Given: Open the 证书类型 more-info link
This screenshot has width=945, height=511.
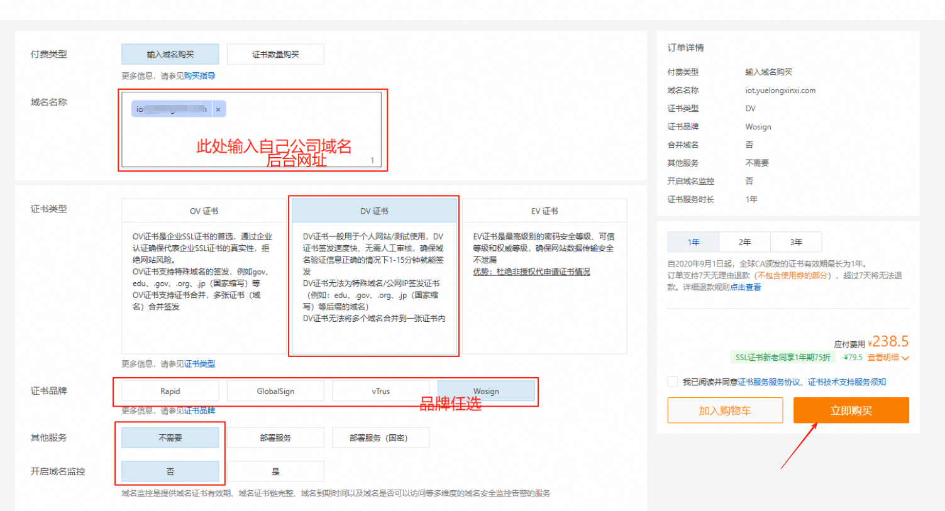Looking at the screenshot, I should pos(200,364).
